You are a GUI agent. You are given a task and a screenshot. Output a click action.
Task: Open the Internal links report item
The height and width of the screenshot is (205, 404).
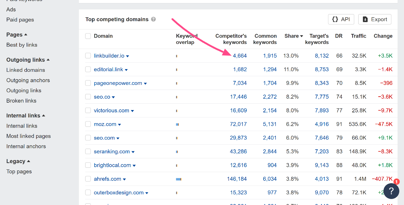(22, 126)
